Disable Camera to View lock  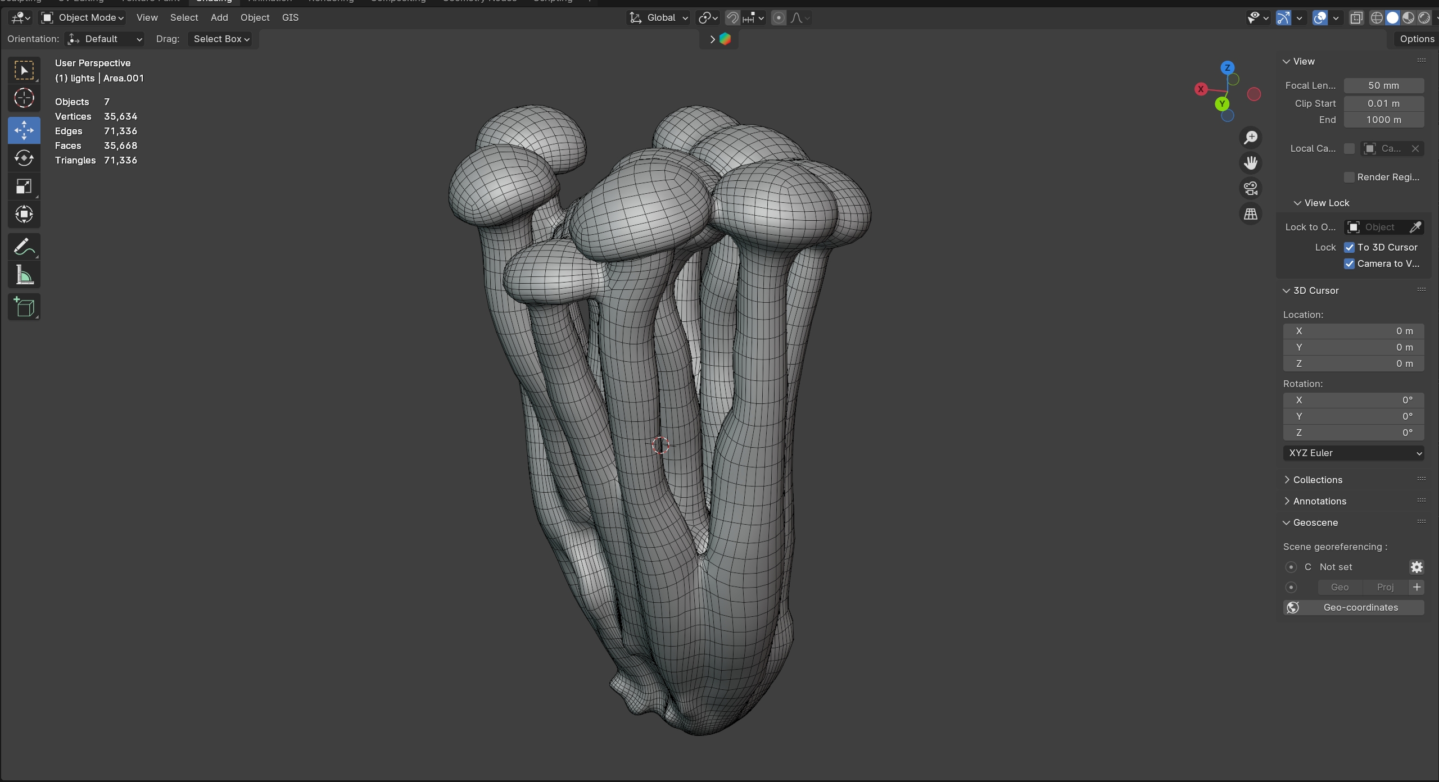1349,263
